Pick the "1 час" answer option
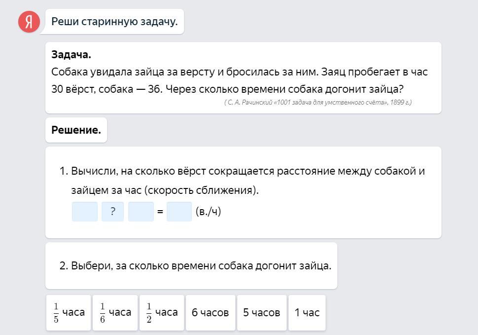 click(x=307, y=313)
